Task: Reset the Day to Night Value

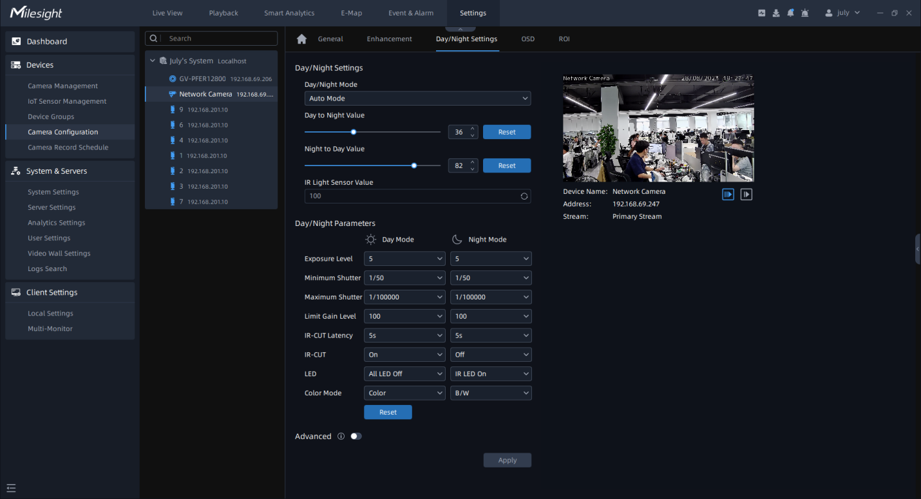Action: tap(507, 132)
